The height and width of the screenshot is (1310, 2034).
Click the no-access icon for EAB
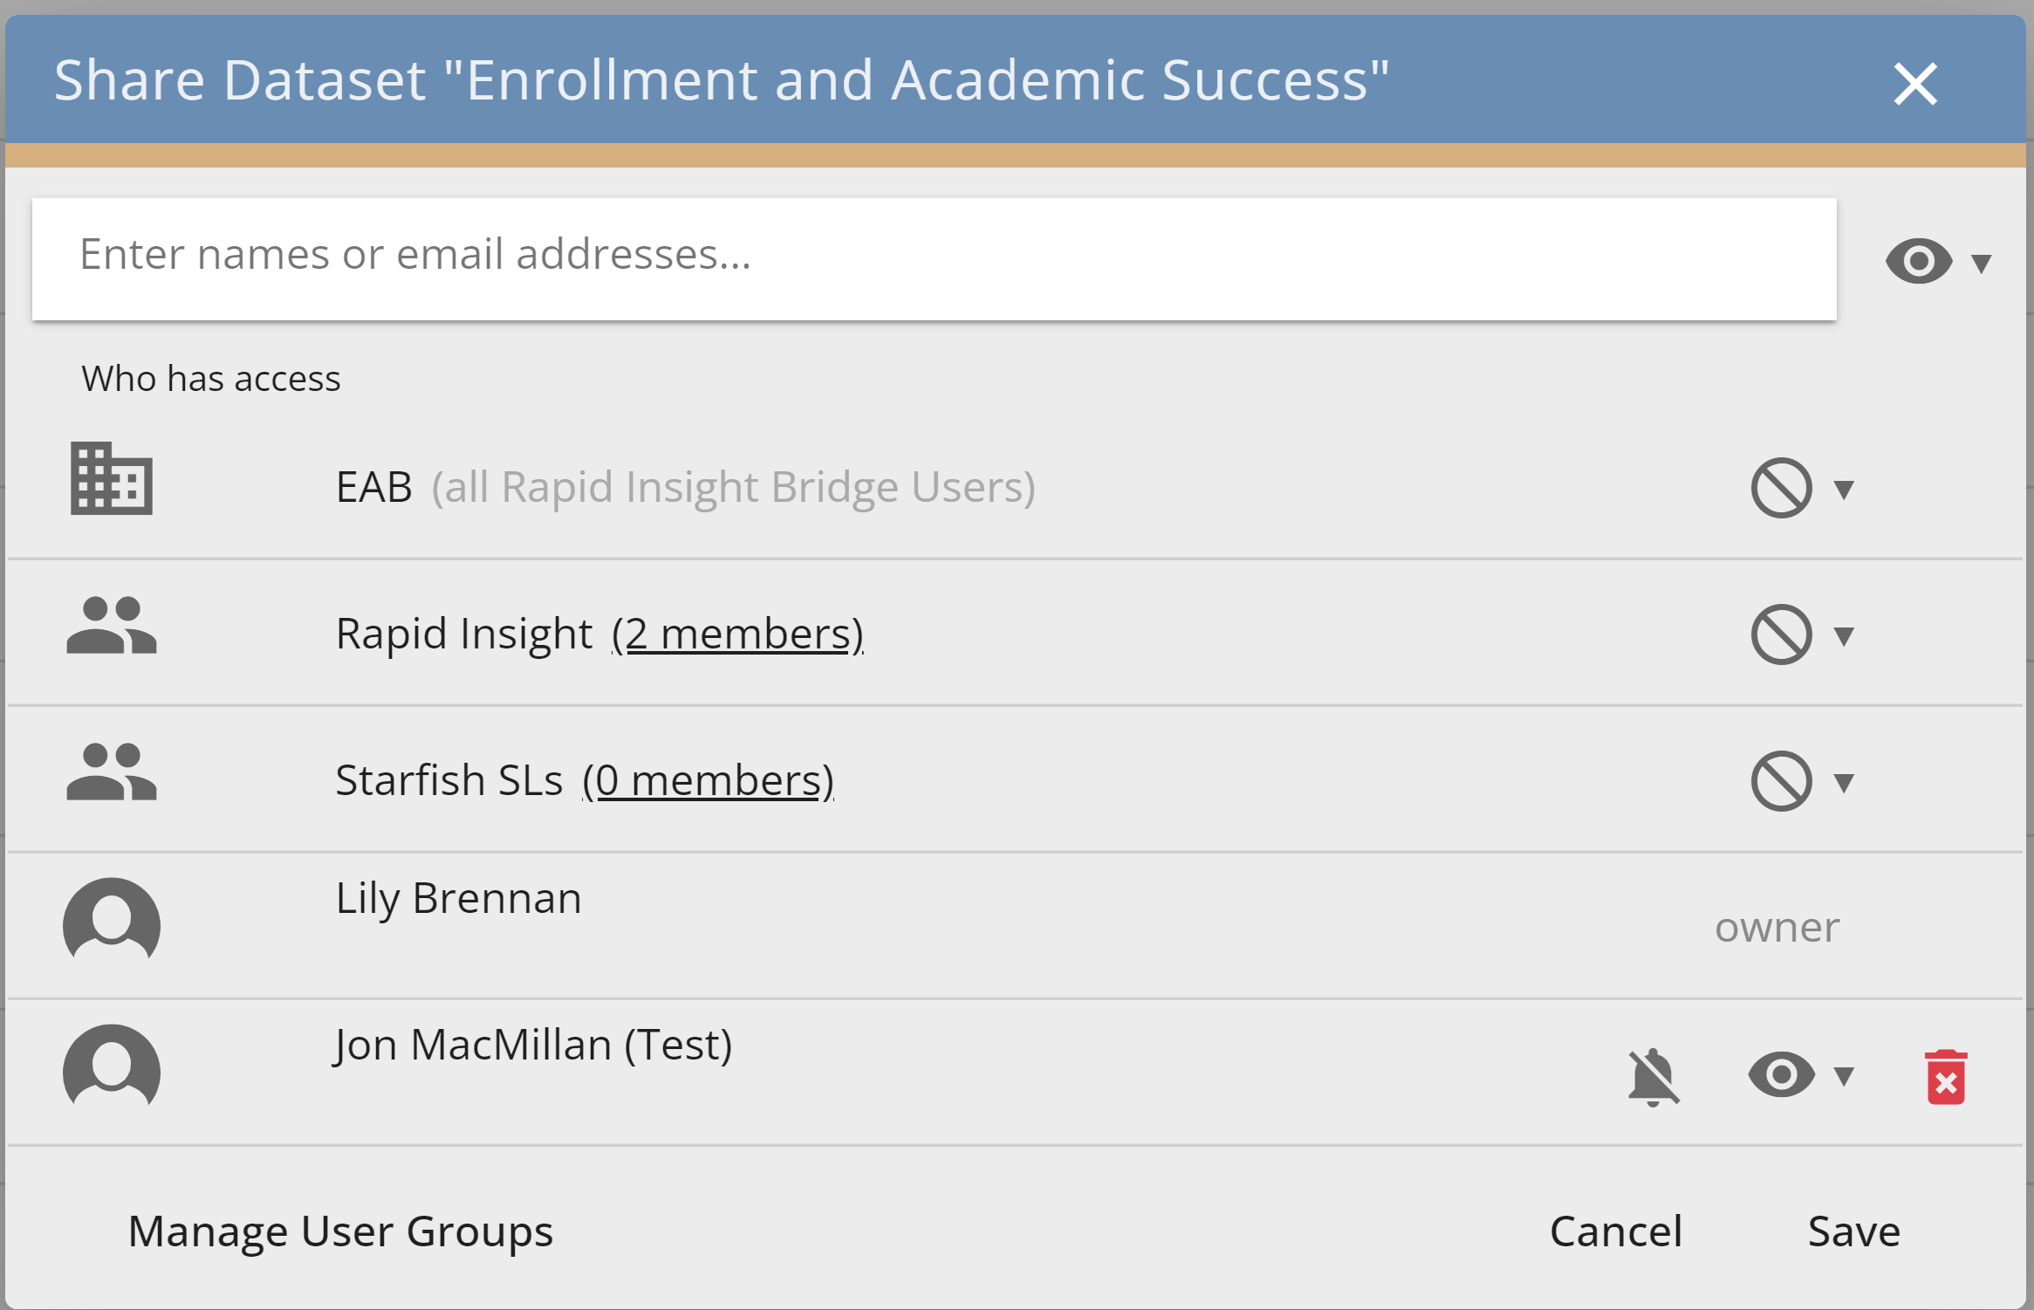[1781, 488]
